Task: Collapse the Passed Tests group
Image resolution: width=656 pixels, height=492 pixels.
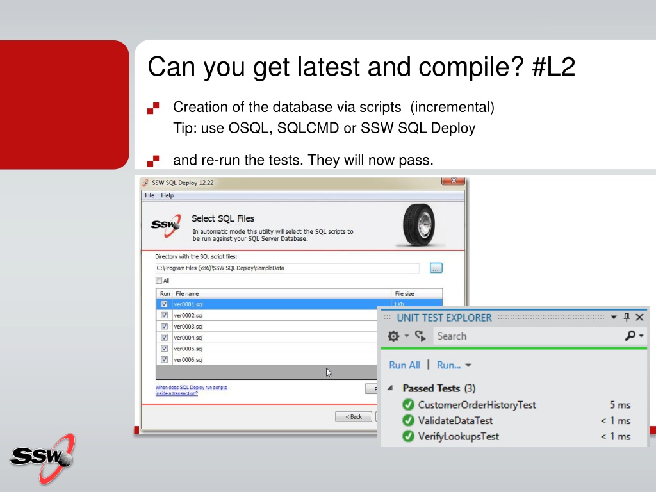Action: (390, 388)
